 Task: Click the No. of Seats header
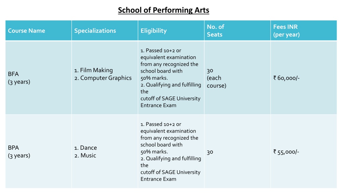[x=215, y=30]
